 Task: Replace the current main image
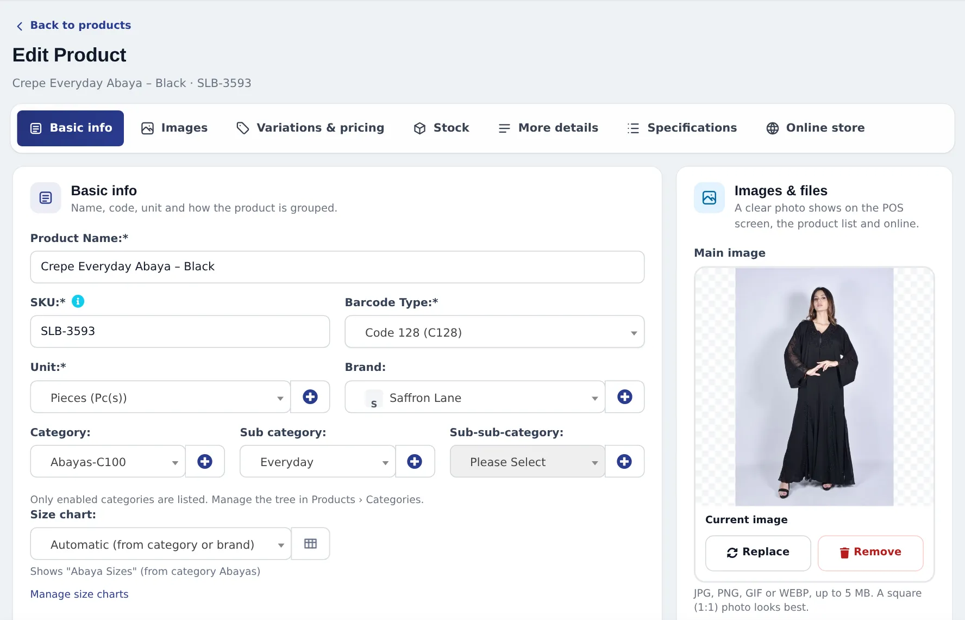tap(758, 553)
